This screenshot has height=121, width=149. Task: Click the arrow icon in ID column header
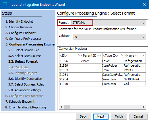(x=79, y=55)
